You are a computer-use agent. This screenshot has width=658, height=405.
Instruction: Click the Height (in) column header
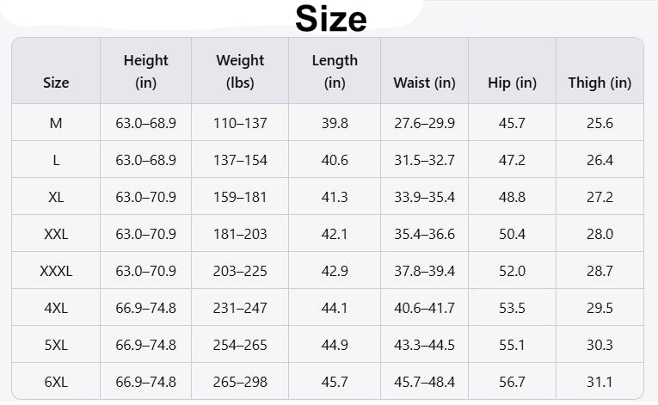pos(145,71)
